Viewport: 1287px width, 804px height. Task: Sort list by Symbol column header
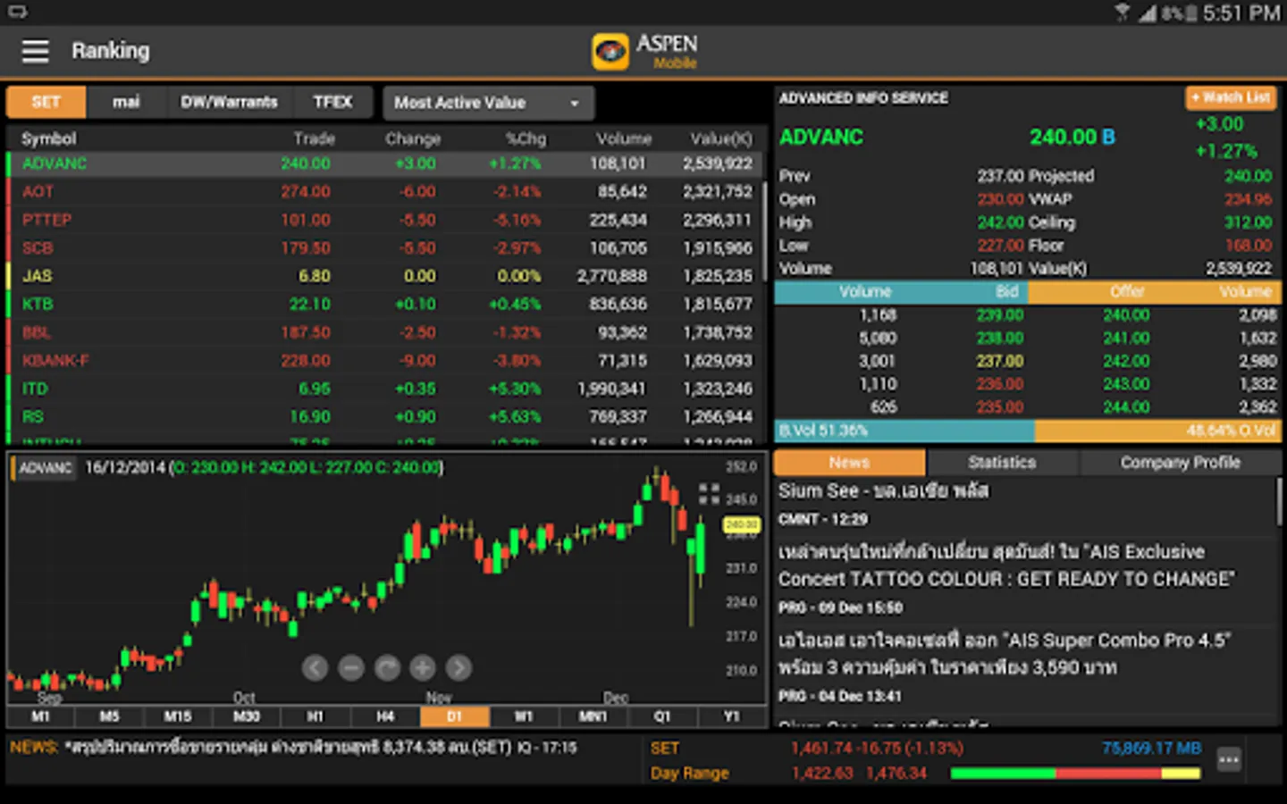coord(48,138)
